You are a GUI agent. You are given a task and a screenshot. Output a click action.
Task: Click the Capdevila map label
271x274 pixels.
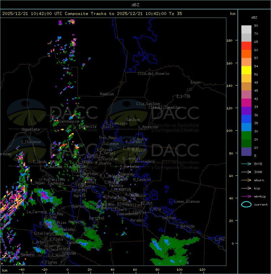tap(88, 127)
